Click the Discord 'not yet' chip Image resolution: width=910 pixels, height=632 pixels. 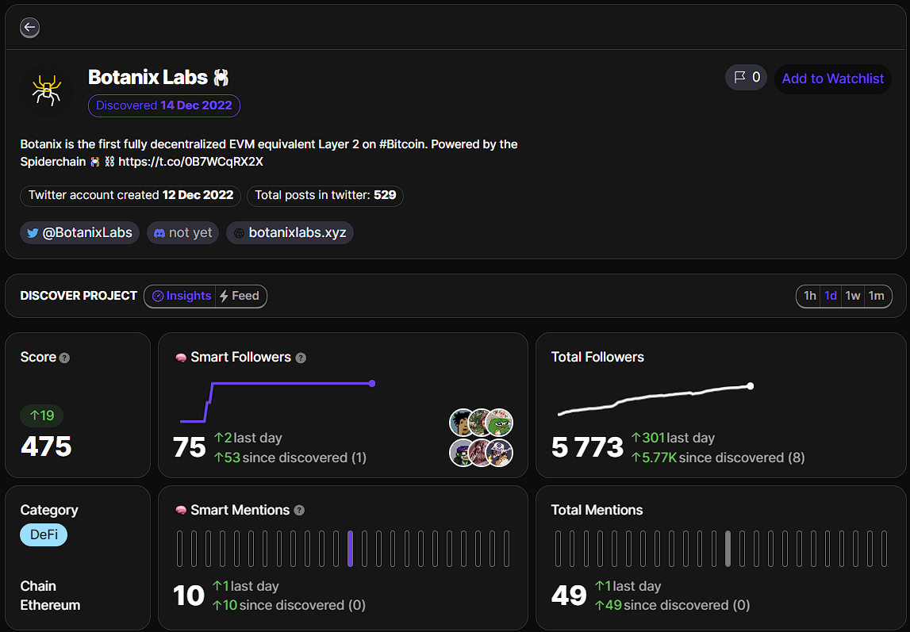pos(182,232)
